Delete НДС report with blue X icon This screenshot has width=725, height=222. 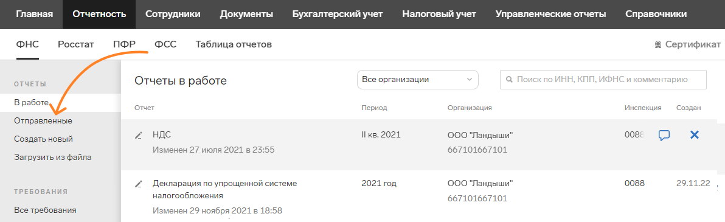click(x=695, y=135)
